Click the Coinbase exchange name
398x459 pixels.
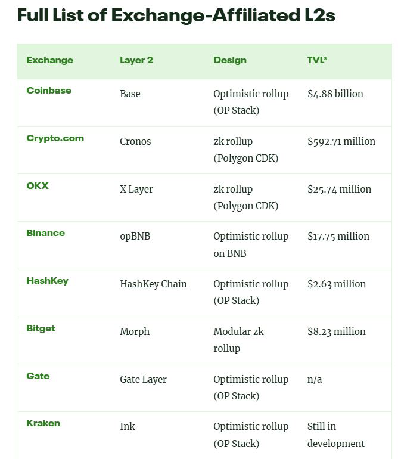click(49, 91)
